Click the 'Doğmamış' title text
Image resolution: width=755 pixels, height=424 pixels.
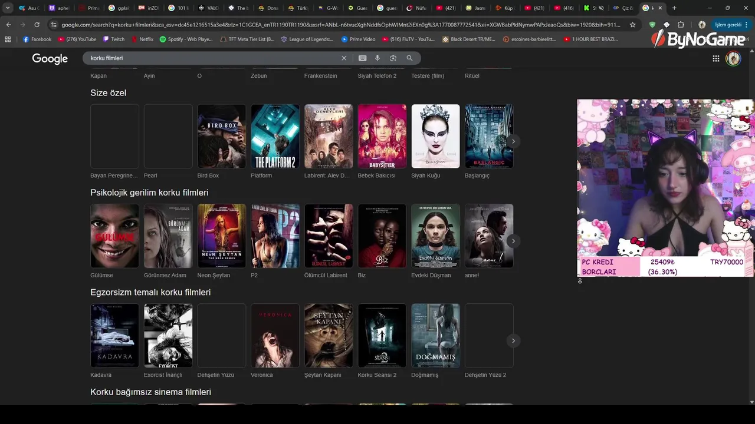(x=425, y=375)
